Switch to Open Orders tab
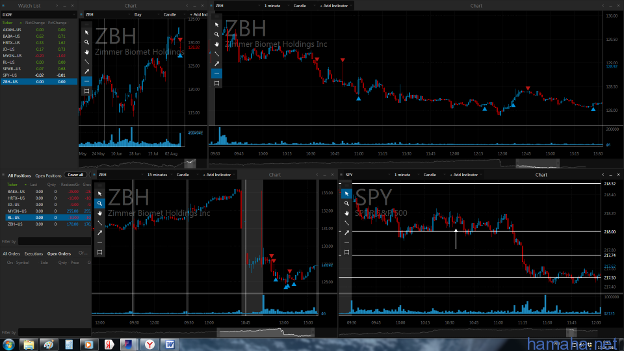Screen dimensions: 624x351 59,254
